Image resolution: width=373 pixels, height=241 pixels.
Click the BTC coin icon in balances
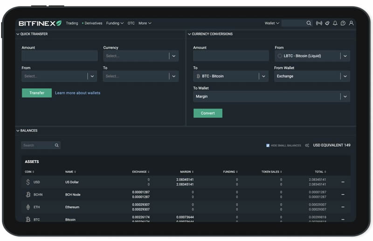click(x=28, y=220)
